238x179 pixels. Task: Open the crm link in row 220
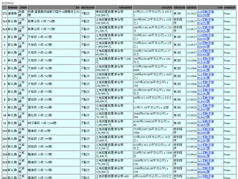[x=206, y=170]
